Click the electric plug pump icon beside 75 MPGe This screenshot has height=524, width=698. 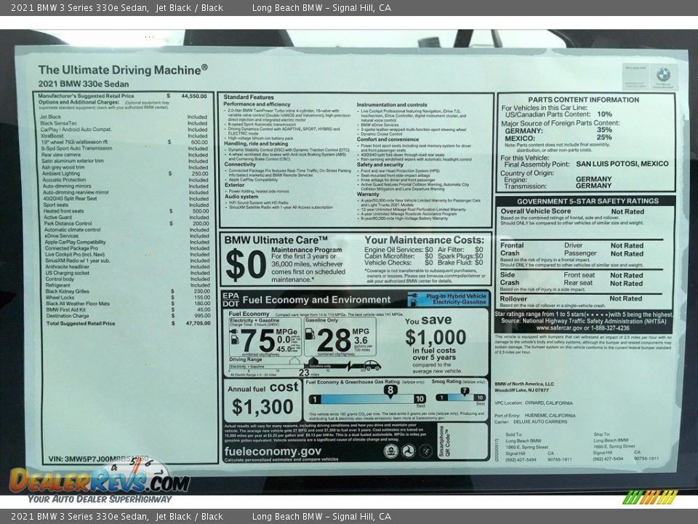(x=234, y=337)
